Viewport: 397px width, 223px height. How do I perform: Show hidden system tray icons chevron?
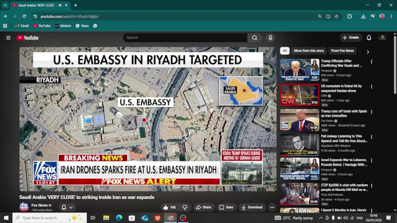click(321, 218)
